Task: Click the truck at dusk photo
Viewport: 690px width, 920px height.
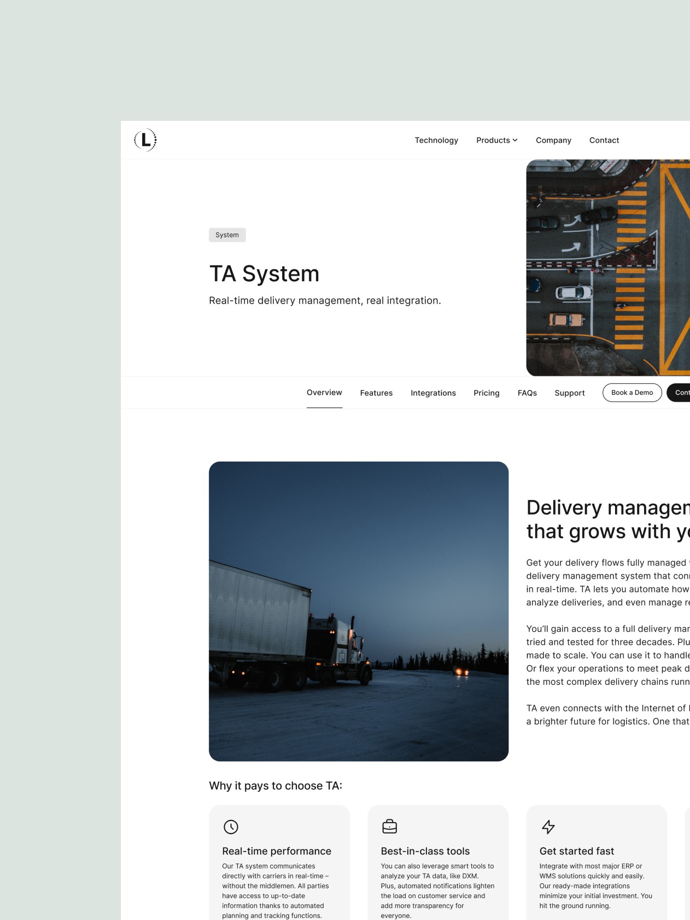Action: [x=359, y=611]
